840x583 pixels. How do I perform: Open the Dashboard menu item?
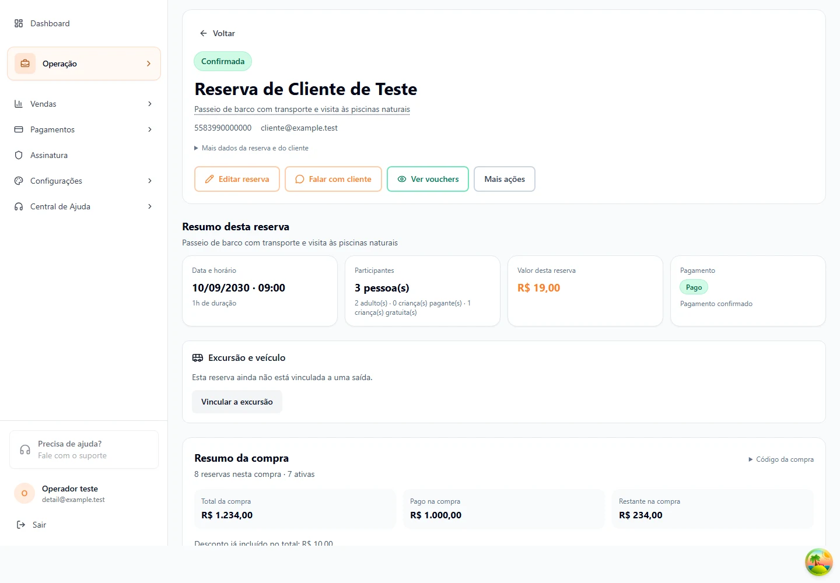84,23
